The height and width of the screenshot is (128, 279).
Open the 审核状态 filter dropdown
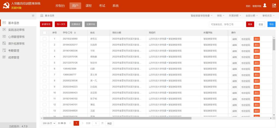click(x=268, y=16)
